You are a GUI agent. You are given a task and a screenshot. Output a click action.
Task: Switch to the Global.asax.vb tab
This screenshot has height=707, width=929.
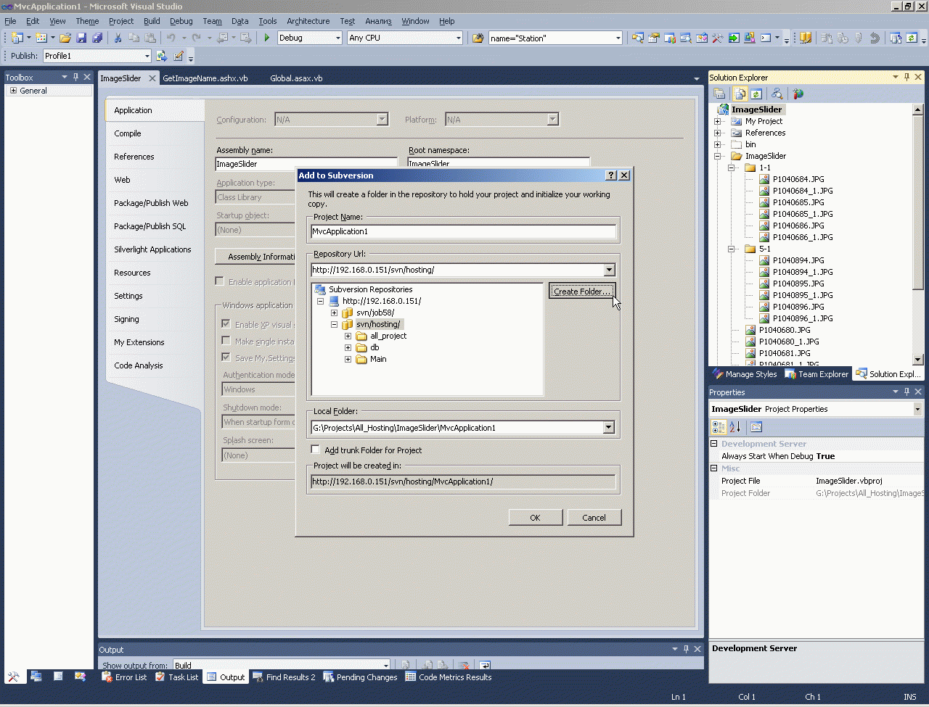click(296, 78)
